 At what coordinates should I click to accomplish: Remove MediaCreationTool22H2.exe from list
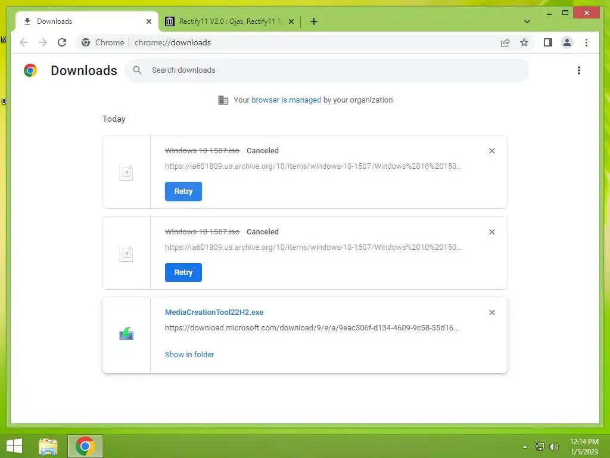point(491,312)
